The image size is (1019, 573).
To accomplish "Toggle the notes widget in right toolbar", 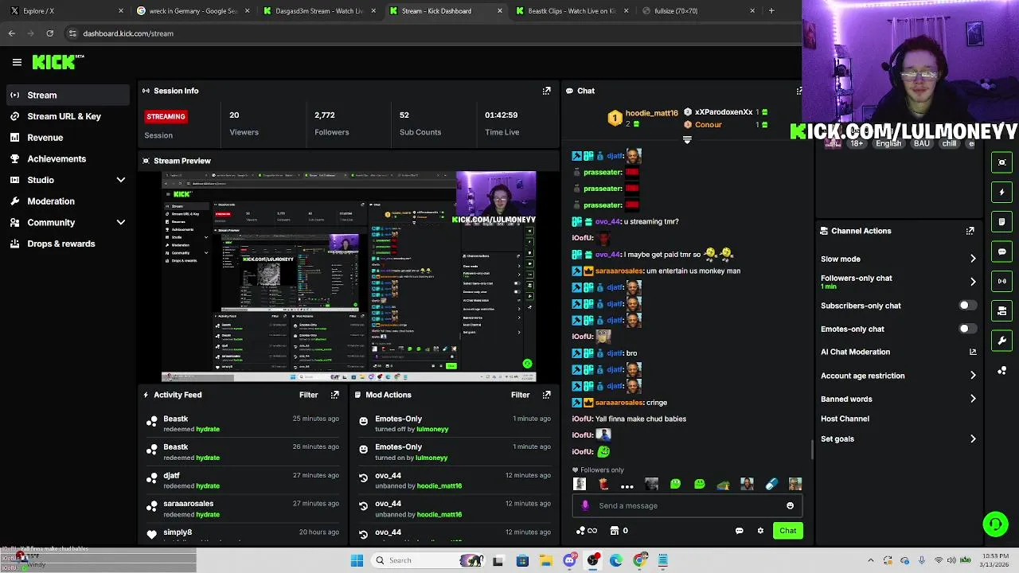I will [x=1001, y=221].
